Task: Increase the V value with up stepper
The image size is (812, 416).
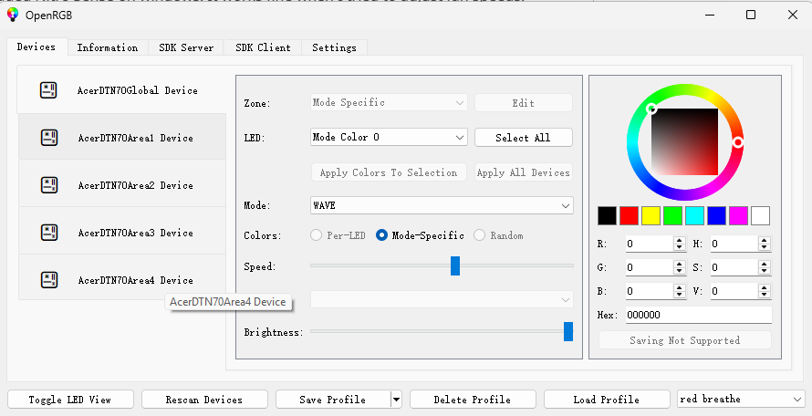Action: coord(765,287)
